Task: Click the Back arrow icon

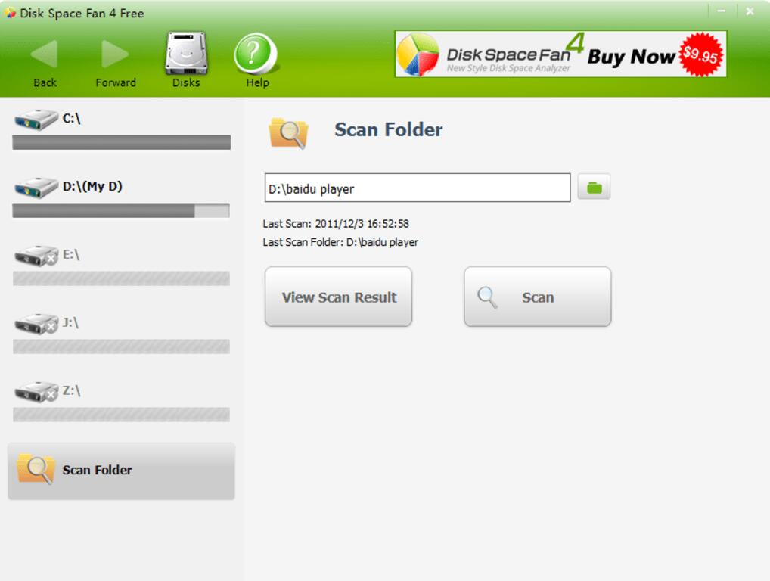Action: [45, 54]
